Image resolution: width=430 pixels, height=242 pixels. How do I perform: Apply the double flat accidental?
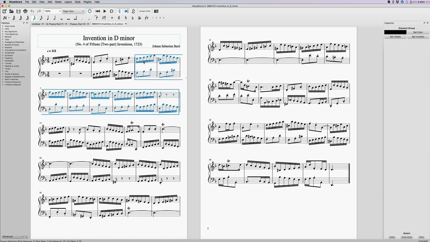pos(139,18)
